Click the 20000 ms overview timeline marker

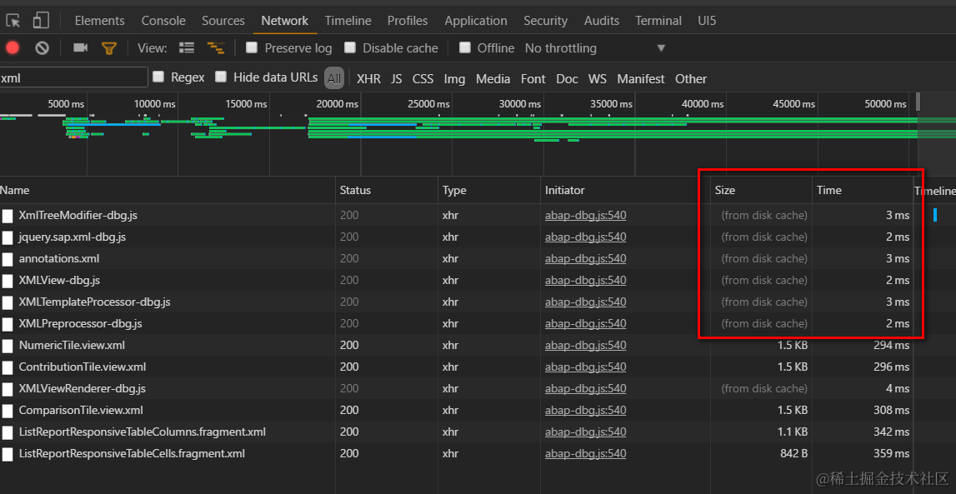point(338,104)
